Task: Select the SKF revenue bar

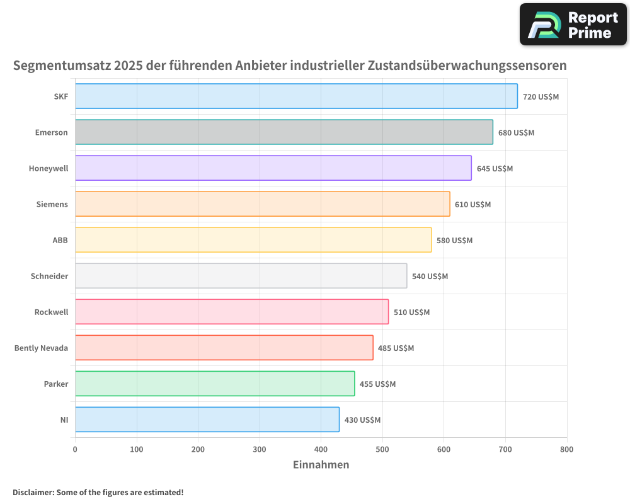Action: [296, 97]
